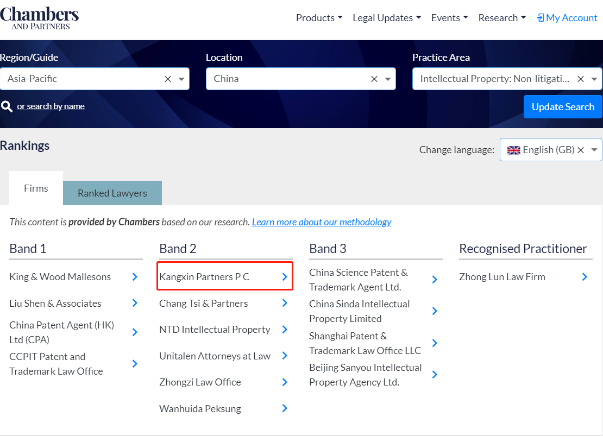This screenshot has width=603, height=436.
Task: Click arrow beside Beijing Sanyou Intellectual Property Agency
Action: click(435, 375)
